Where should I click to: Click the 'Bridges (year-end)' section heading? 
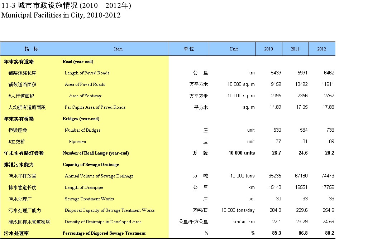coord(81,119)
